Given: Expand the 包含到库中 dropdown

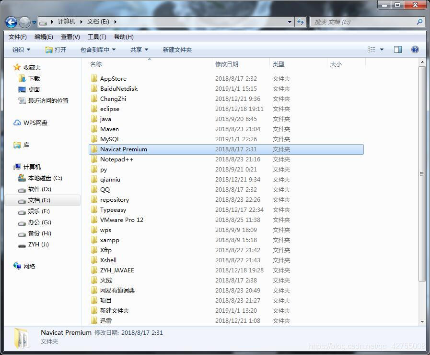Looking at the screenshot, I should point(98,50).
